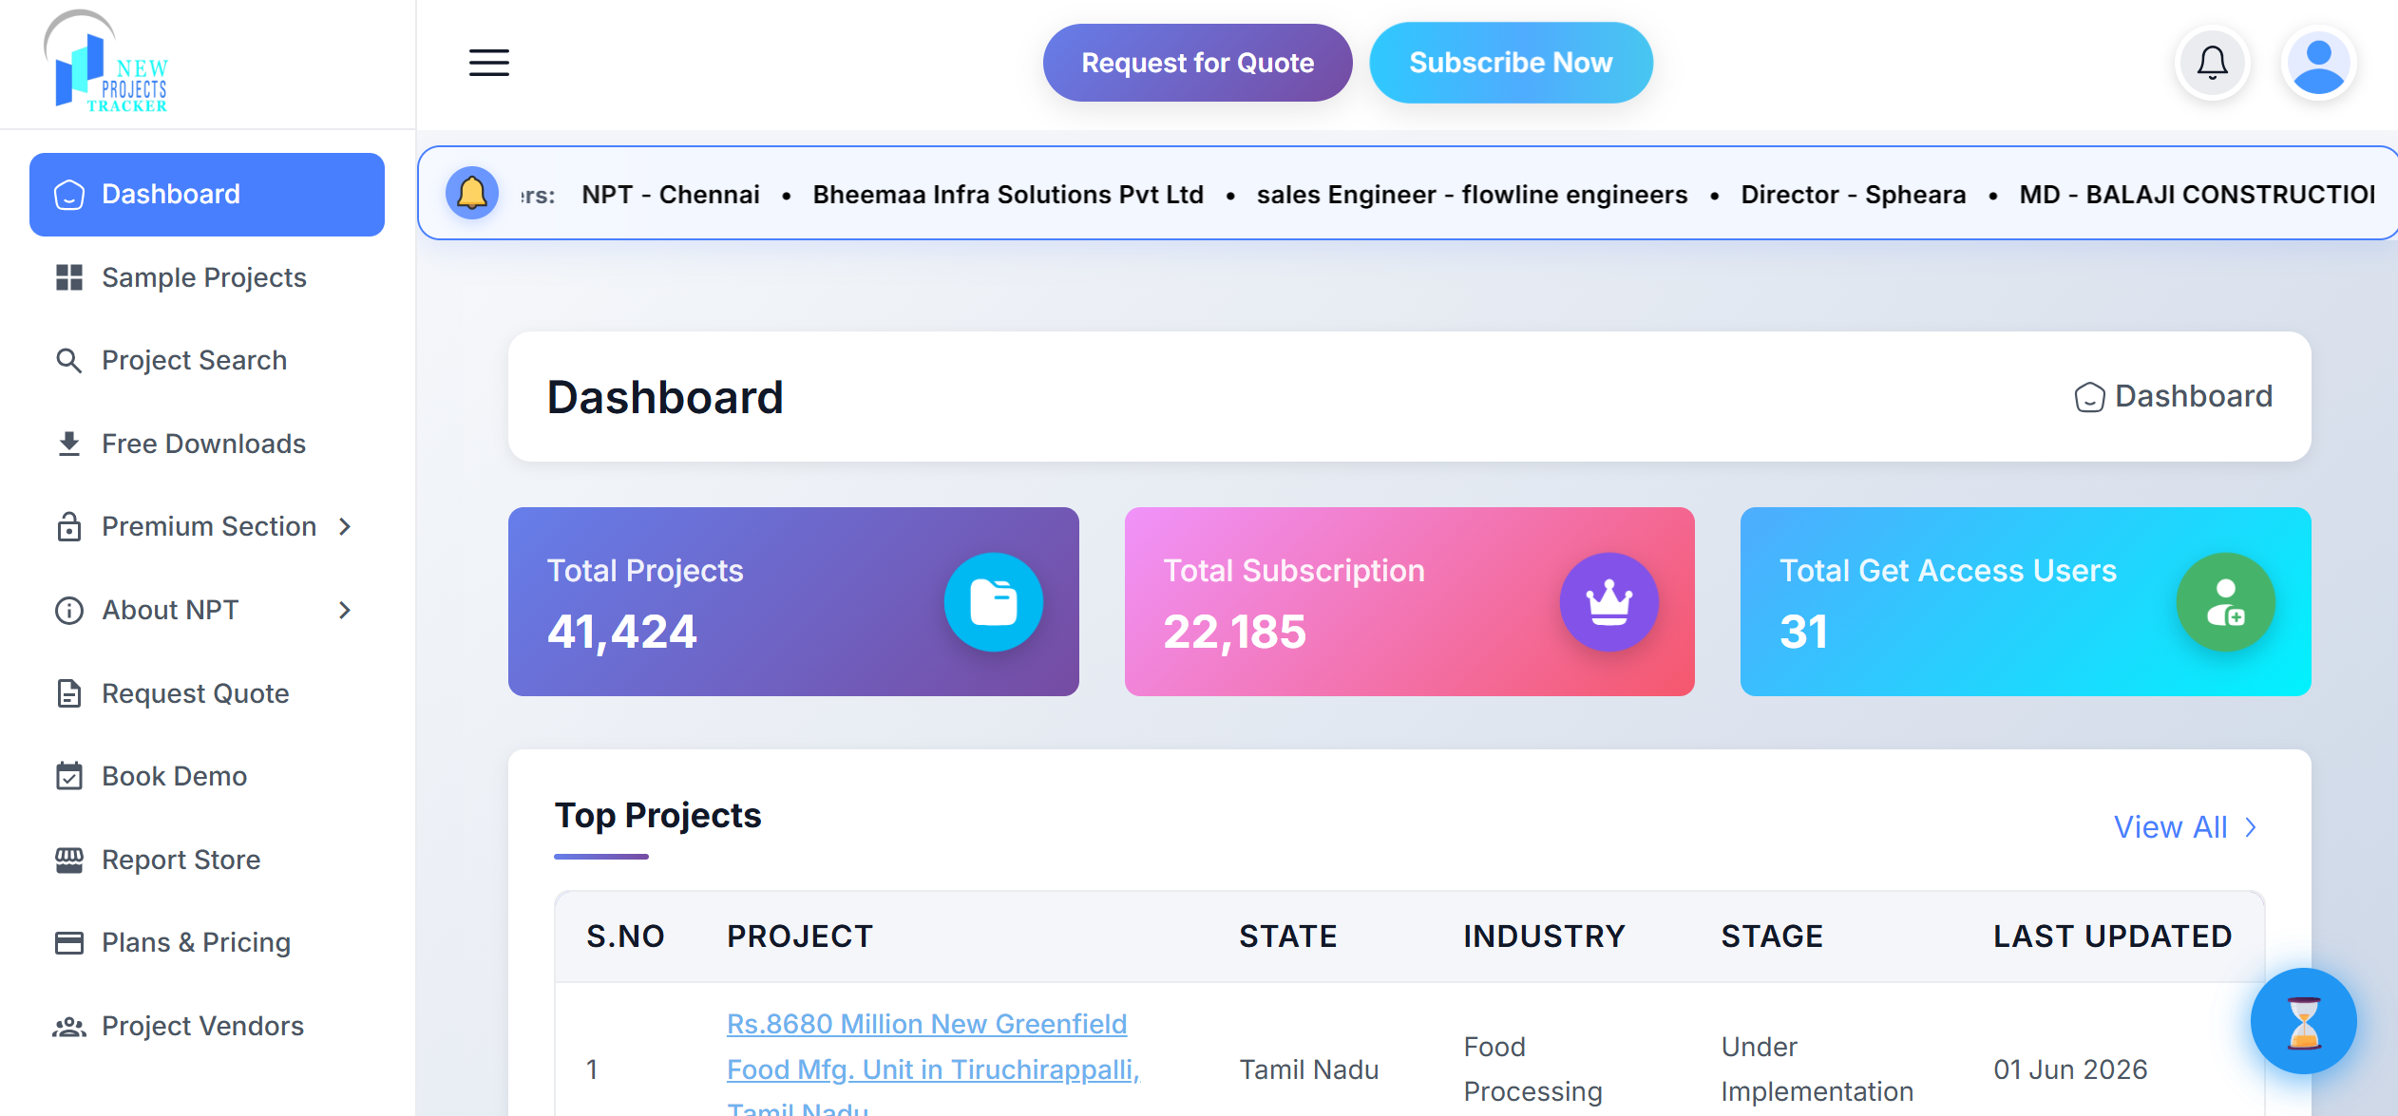
Task: Open Project Vendors menu item
Action: 207,1026
